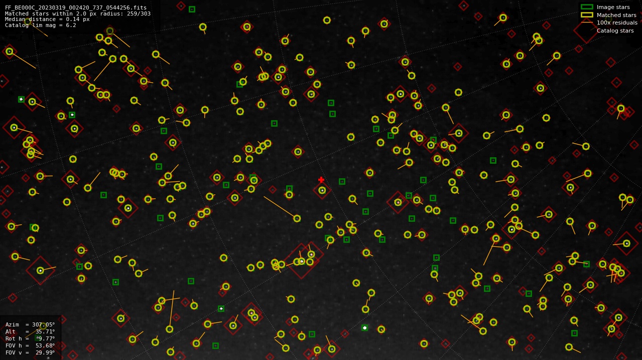Click the red cross at image center

[x=321, y=180]
